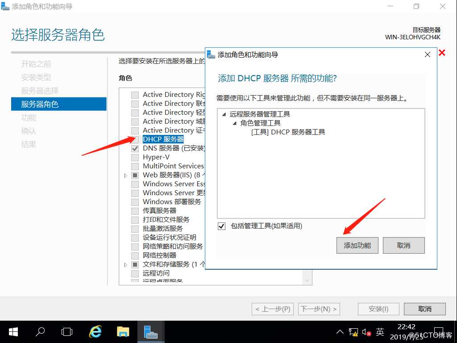Viewport: 457px width, 343px height.
Task: Select the first Active Directory Rig... role text
Action: tap(174, 95)
